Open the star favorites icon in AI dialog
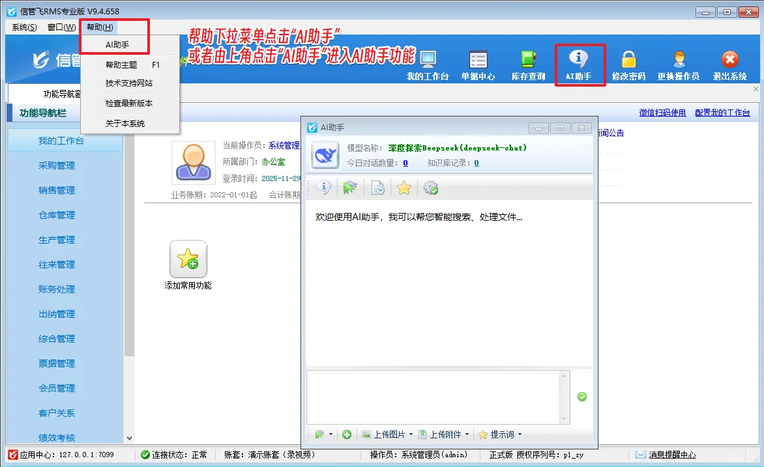This screenshot has height=467, width=764. pos(404,188)
